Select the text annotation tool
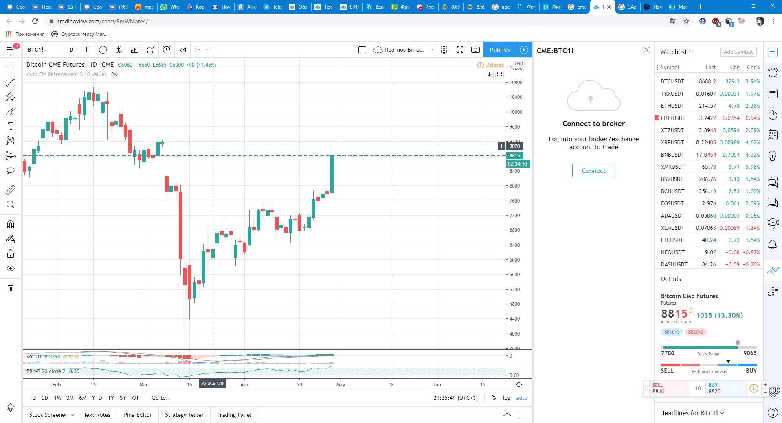782x423 pixels. (11, 126)
